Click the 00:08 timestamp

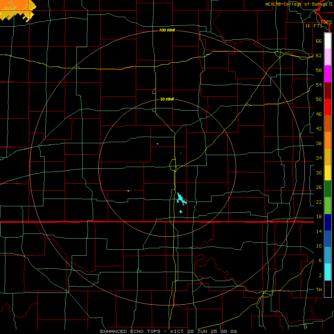click(229, 331)
